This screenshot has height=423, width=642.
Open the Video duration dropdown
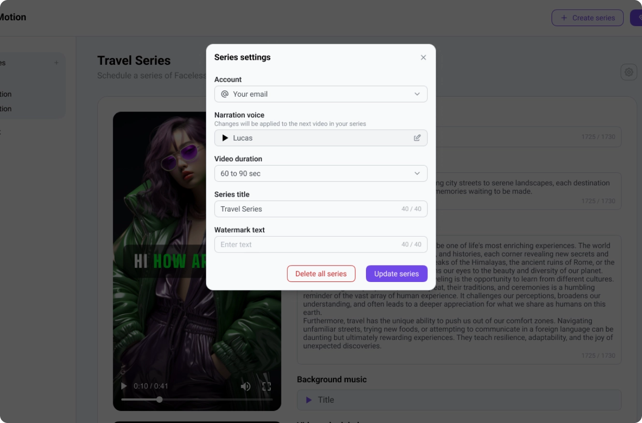tap(321, 173)
